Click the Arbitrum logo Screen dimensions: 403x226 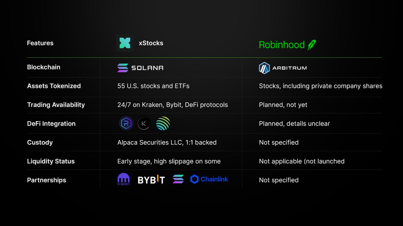coord(282,68)
